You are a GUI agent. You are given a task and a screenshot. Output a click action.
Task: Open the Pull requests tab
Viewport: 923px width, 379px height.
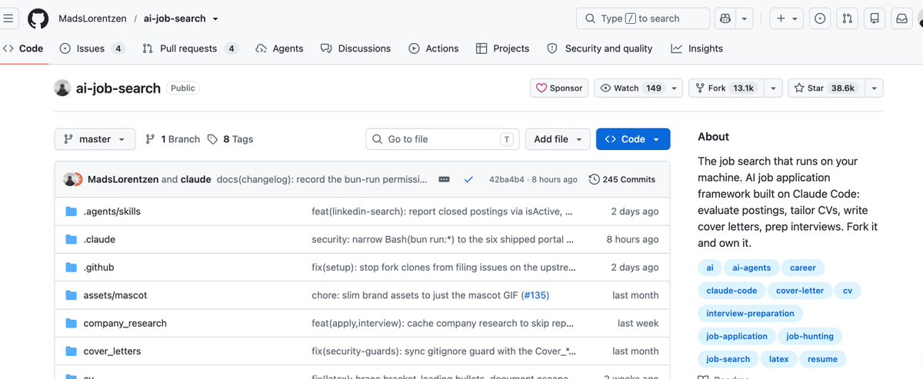[x=190, y=48]
